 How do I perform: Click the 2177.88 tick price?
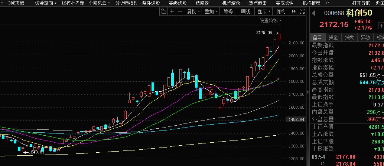coord(345,157)
